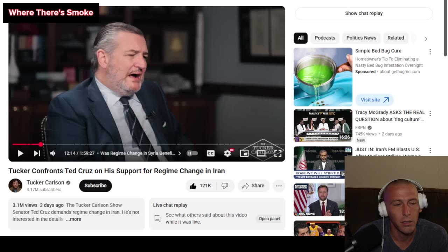Open Simple Bed Bug Cure title
448x252 pixels.
378,51
